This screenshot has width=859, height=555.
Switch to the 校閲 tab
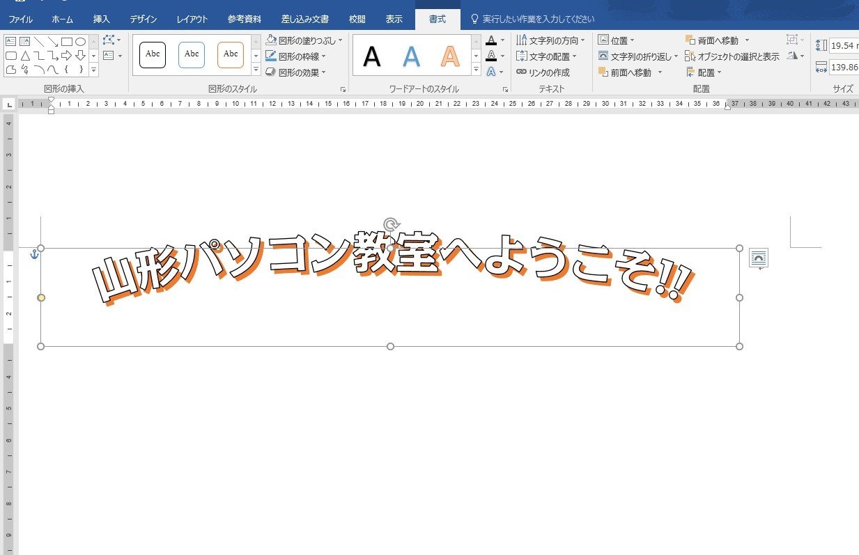coord(357,19)
